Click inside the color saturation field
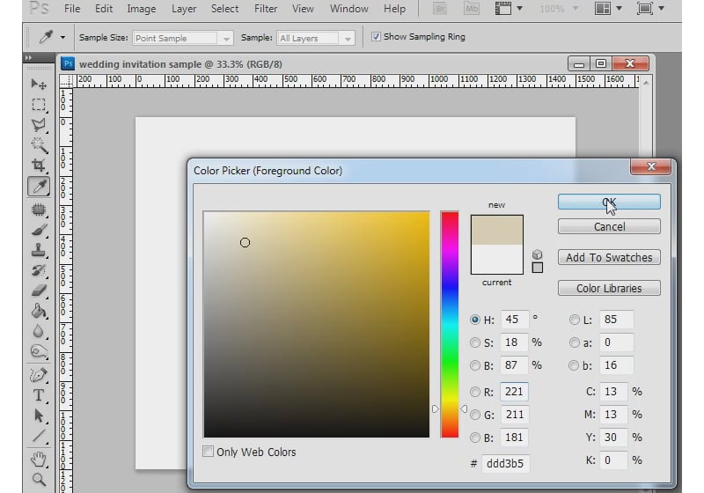 coord(317,324)
